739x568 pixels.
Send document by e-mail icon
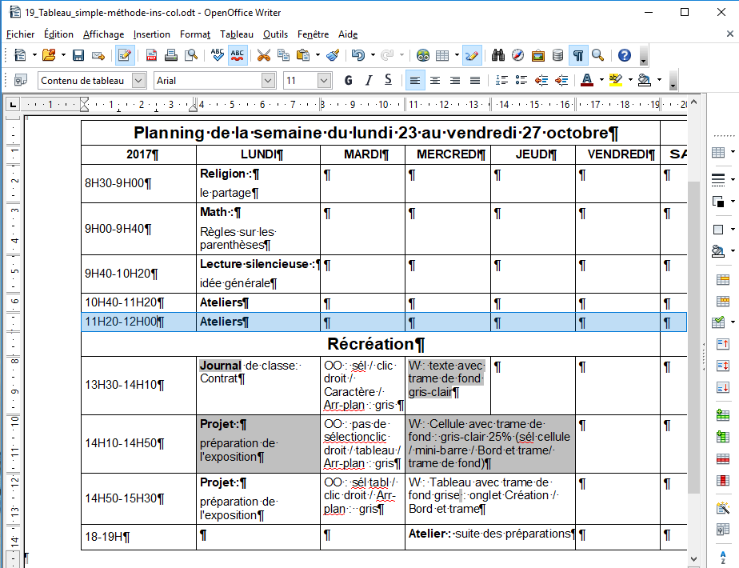tap(98, 56)
